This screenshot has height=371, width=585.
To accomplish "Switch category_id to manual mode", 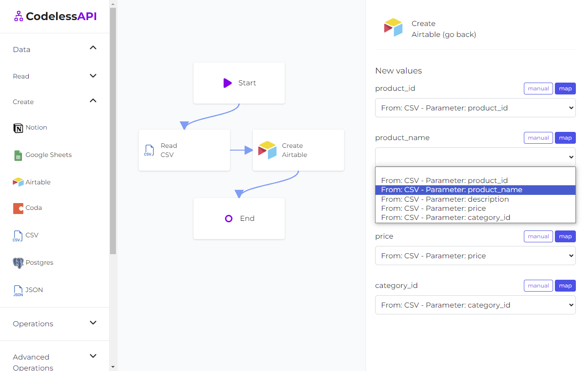I will click(538, 286).
